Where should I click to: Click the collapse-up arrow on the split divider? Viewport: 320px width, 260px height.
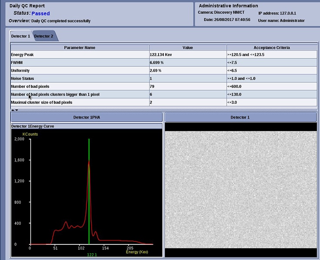[13, 110]
